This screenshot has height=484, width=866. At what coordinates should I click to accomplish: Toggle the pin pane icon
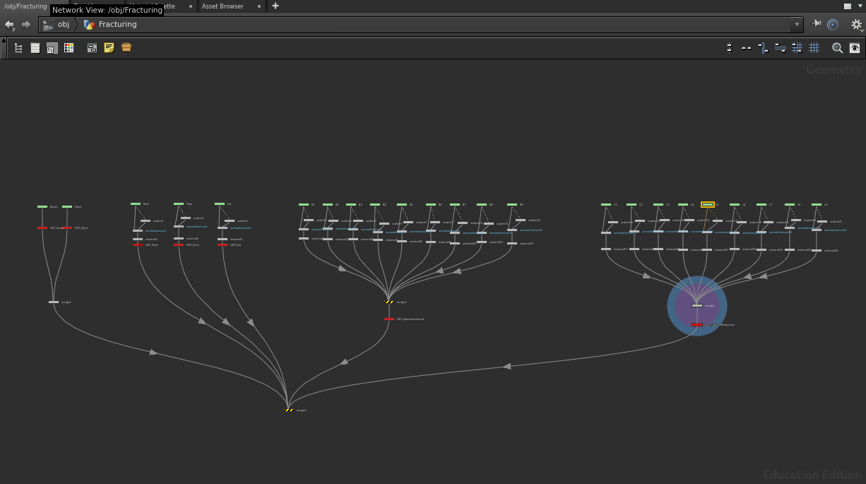point(817,24)
